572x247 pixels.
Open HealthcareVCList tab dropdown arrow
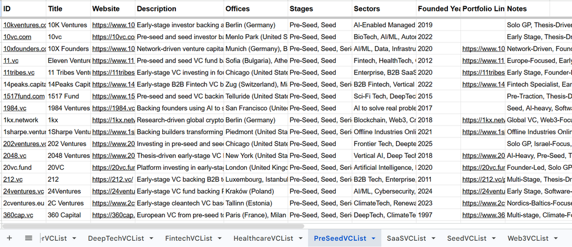pos(300,238)
